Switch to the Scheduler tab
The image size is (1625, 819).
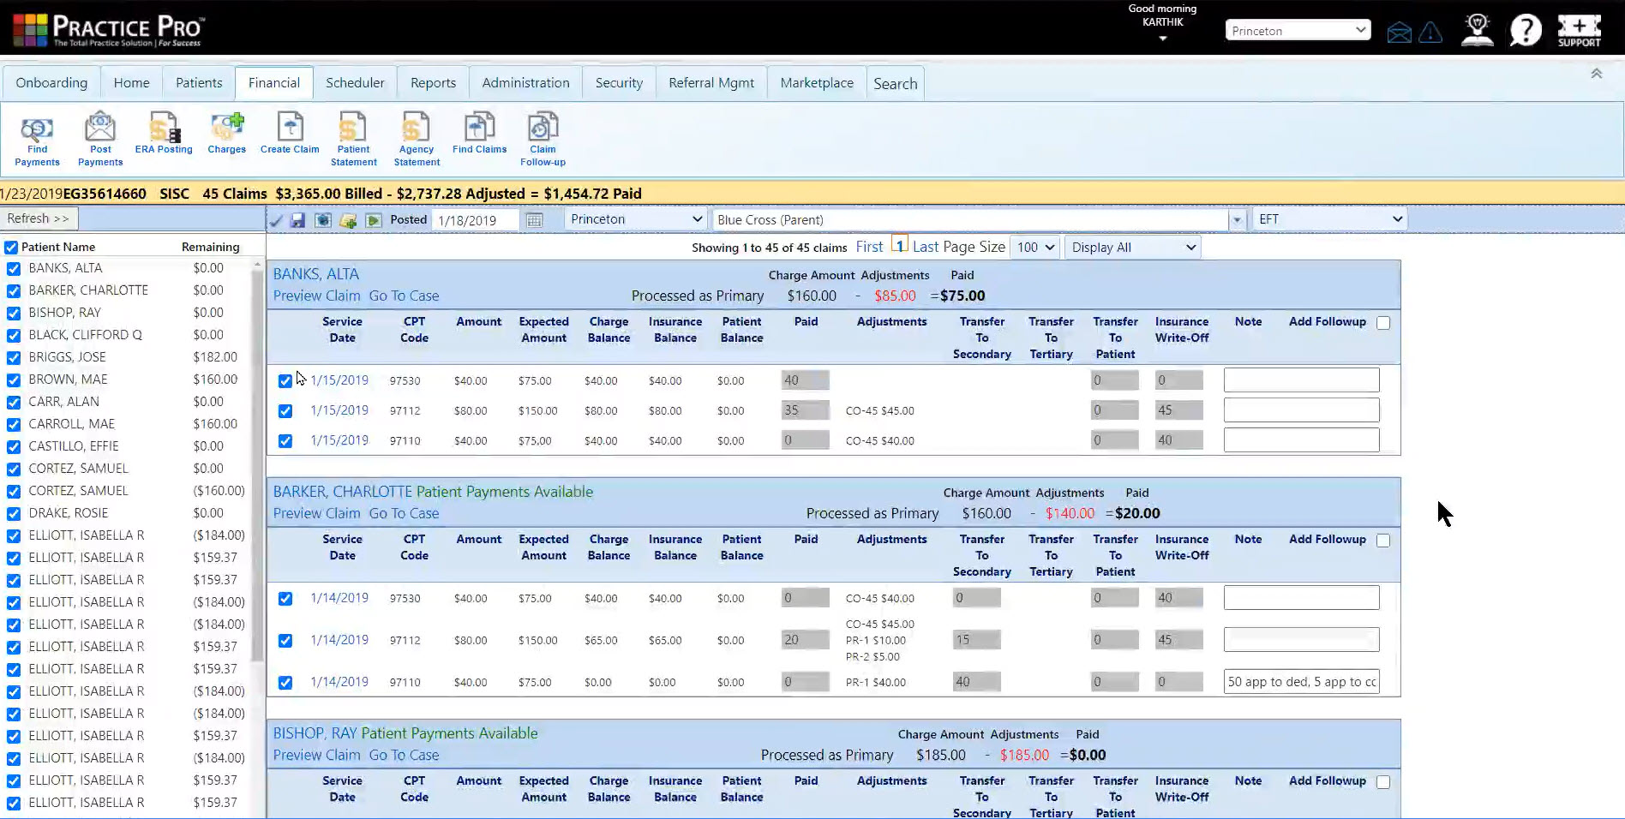click(x=355, y=83)
